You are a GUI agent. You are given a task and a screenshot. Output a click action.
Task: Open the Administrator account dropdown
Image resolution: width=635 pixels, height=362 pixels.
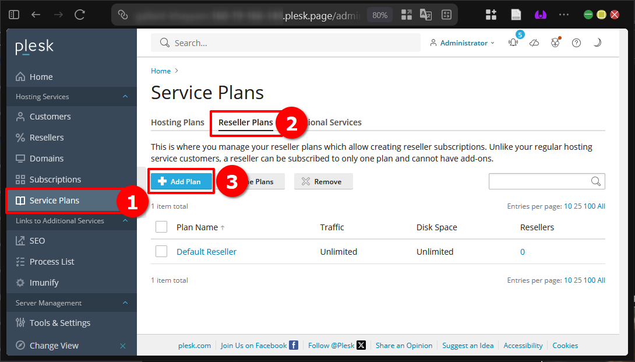tap(462, 43)
